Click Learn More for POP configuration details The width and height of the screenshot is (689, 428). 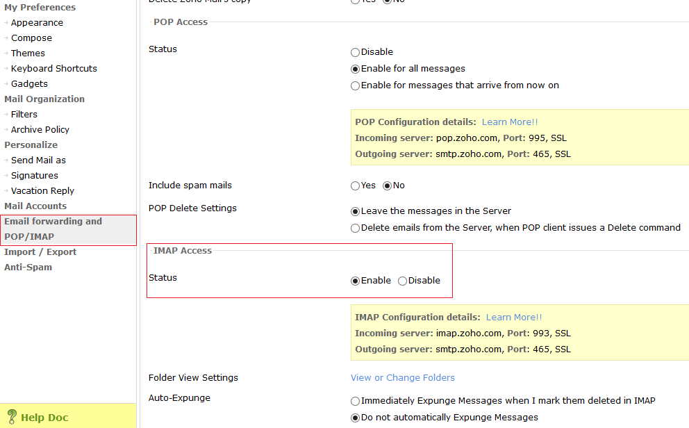click(509, 122)
